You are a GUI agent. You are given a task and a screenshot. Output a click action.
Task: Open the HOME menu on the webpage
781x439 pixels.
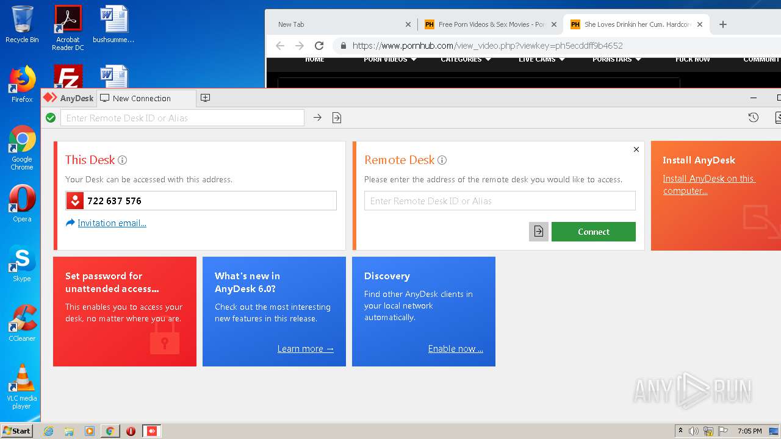coord(315,59)
